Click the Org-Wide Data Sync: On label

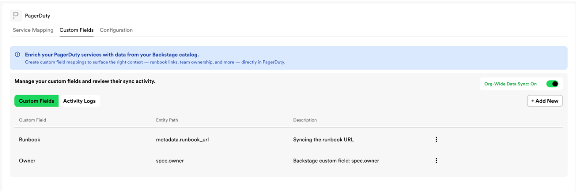pos(510,84)
